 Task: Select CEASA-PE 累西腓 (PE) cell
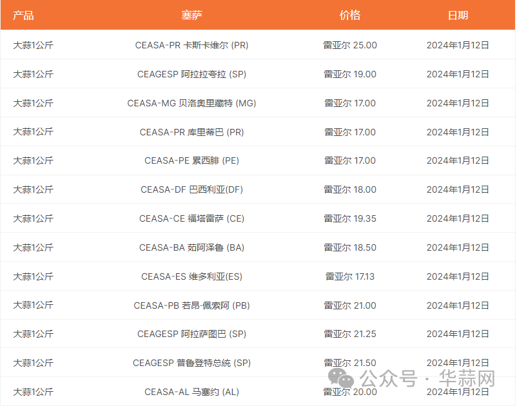(x=191, y=160)
